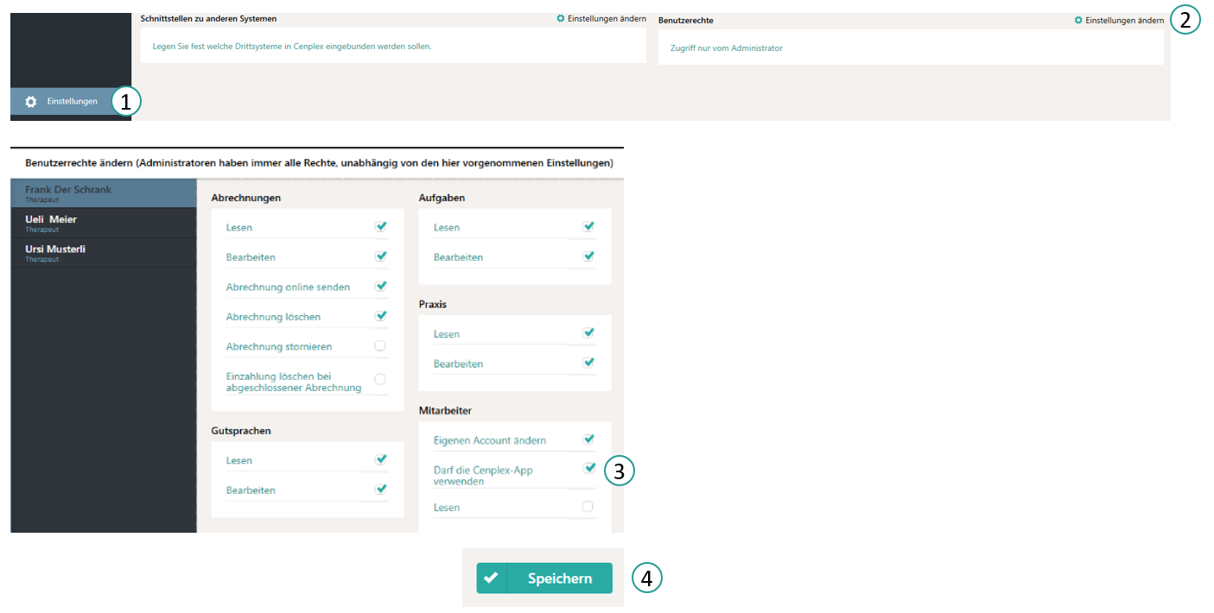
Task: Click gear icon in Benutzerrechte panel header
Action: point(1078,20)
